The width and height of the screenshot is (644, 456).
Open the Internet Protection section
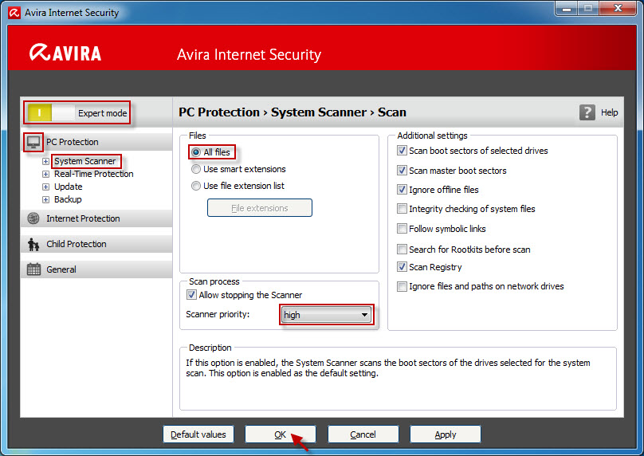click(x=96, y=218)
